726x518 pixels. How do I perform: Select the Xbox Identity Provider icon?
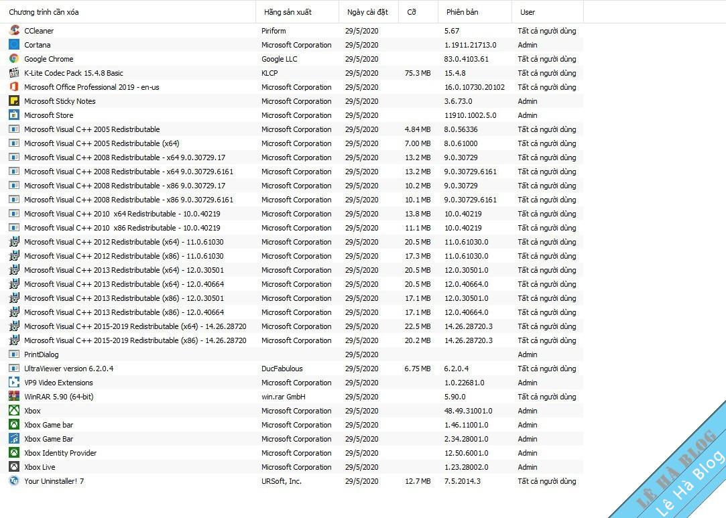coord(14,453)
